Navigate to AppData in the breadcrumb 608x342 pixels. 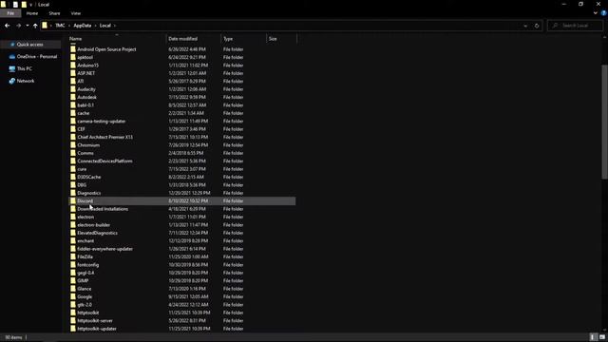pyautogui.click(x=83, y=26)
